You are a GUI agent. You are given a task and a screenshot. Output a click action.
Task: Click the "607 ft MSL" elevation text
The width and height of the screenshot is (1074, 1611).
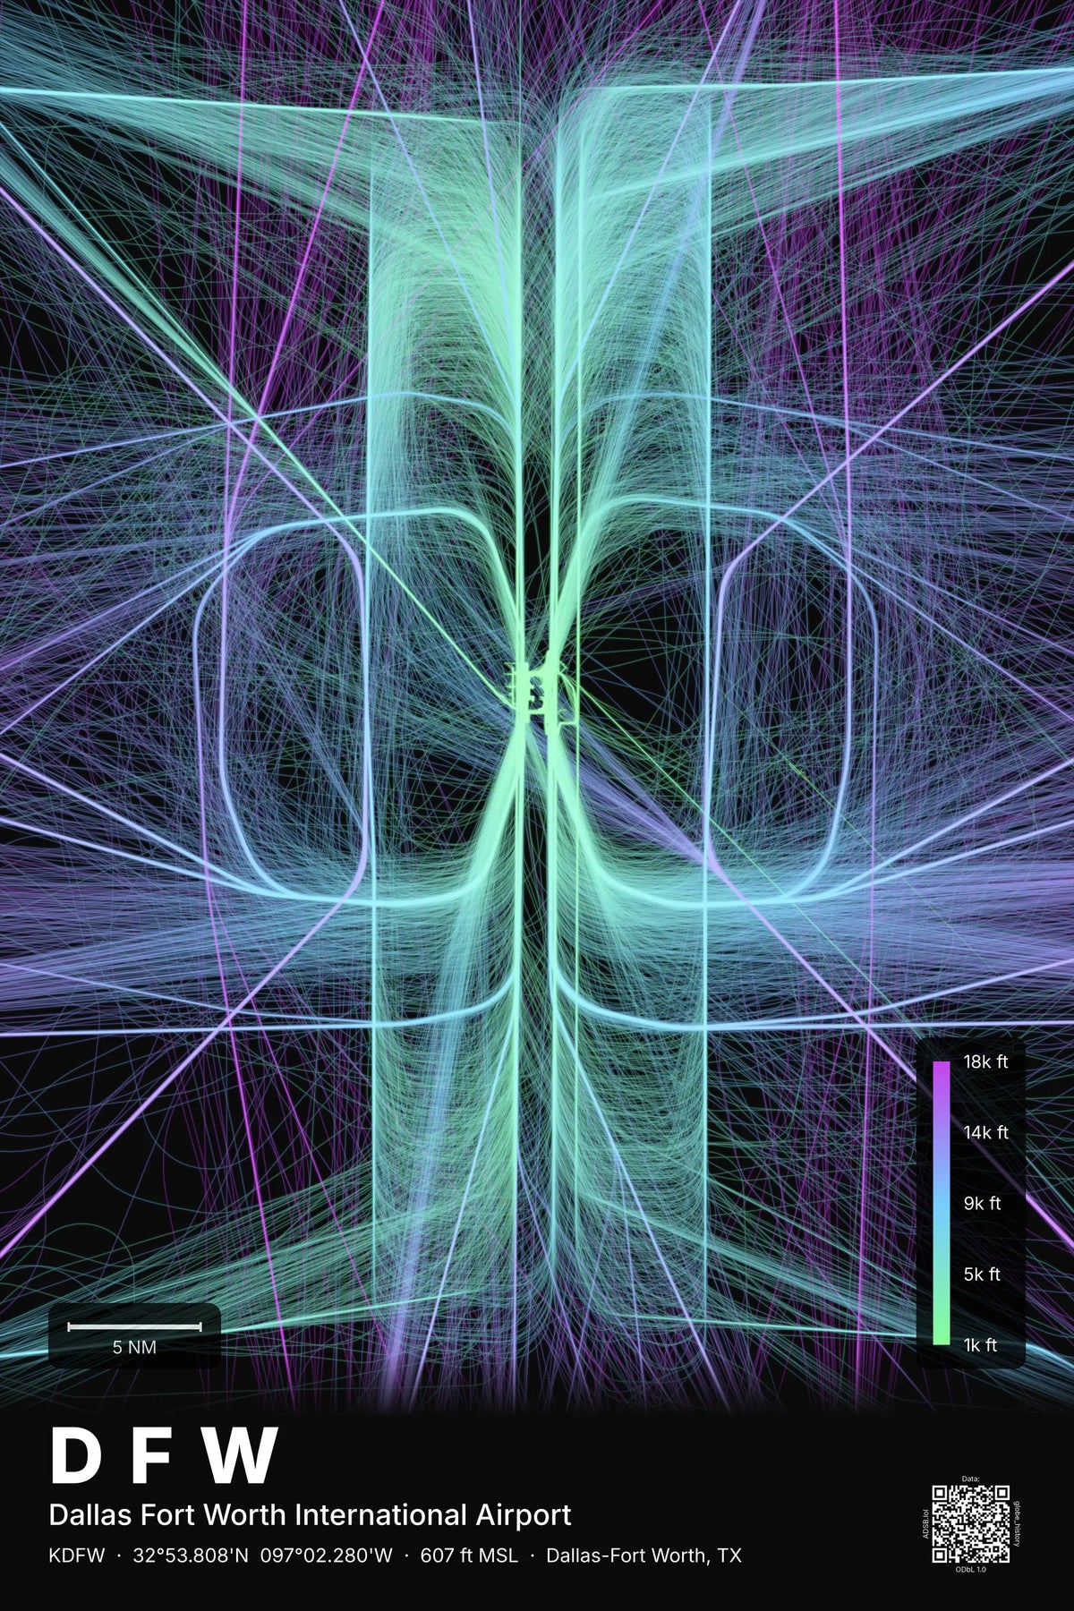click(x=469, y=1556)
